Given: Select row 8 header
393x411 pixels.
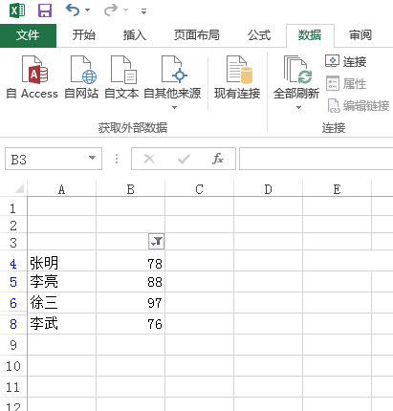Looking at the screenshot, I should click(13, 324).
